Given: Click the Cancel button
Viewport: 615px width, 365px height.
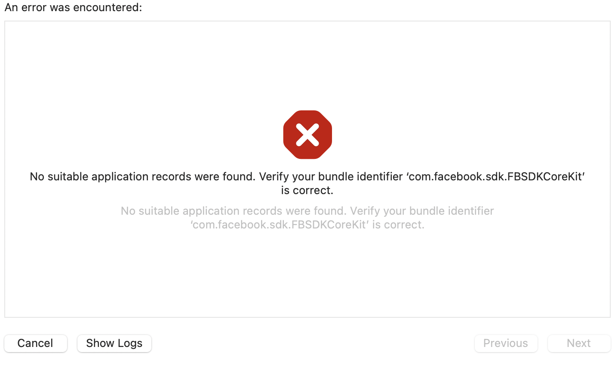Looking at the screenshot, I should (36, 343).
